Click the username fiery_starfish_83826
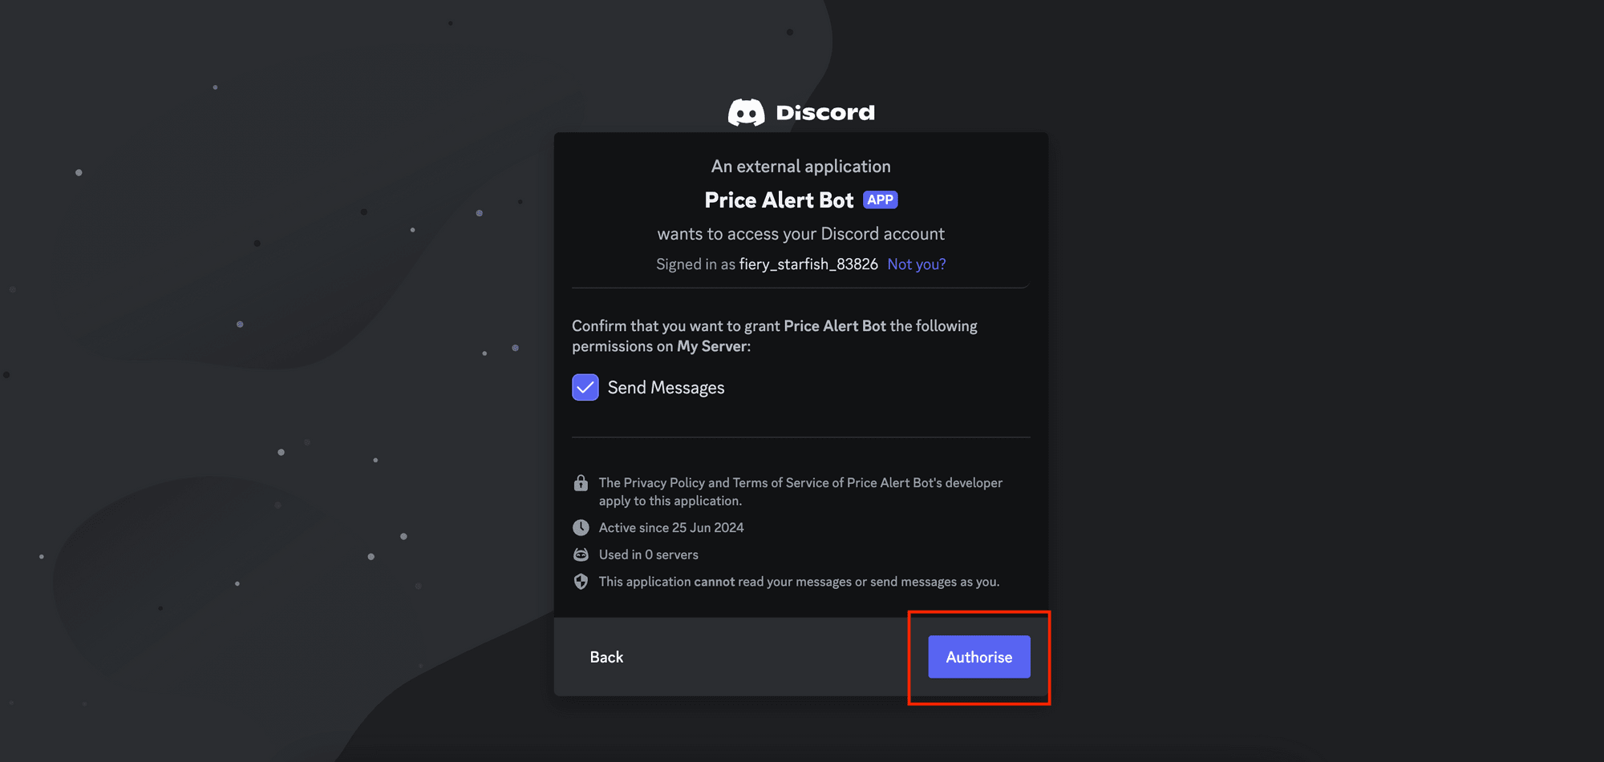The image size is (1604, 762). coord(809,264)
